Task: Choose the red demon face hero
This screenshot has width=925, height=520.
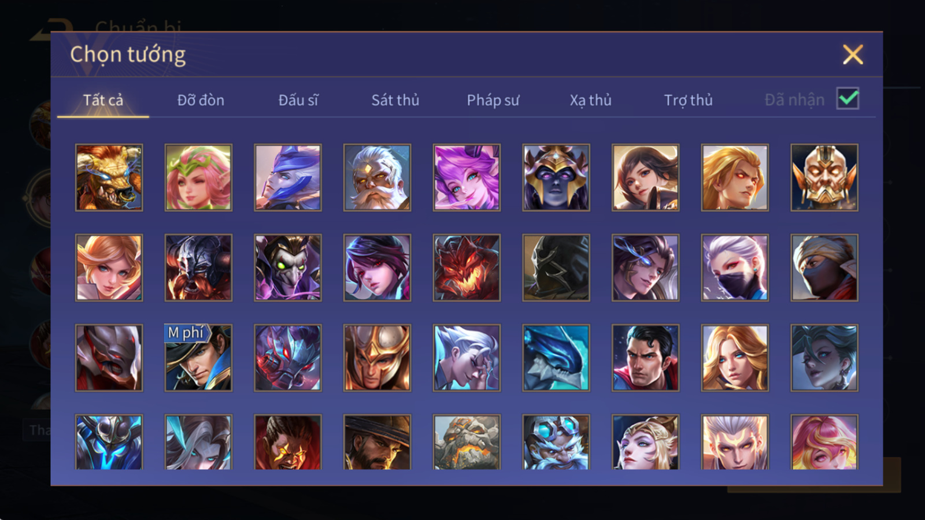Action: tap(467, 268)
